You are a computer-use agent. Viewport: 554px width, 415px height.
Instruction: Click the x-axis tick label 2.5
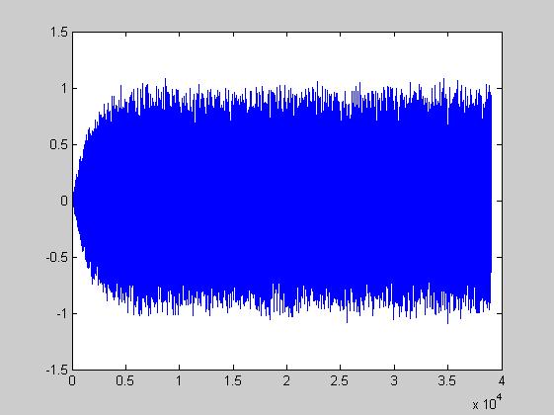tap(340, 380)
